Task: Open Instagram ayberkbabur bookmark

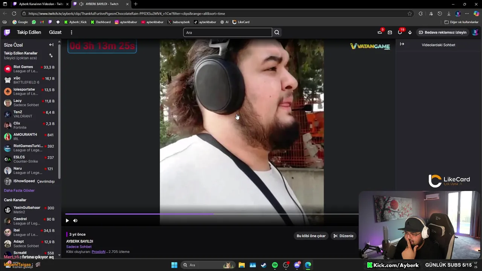Action: pos(126,22)
